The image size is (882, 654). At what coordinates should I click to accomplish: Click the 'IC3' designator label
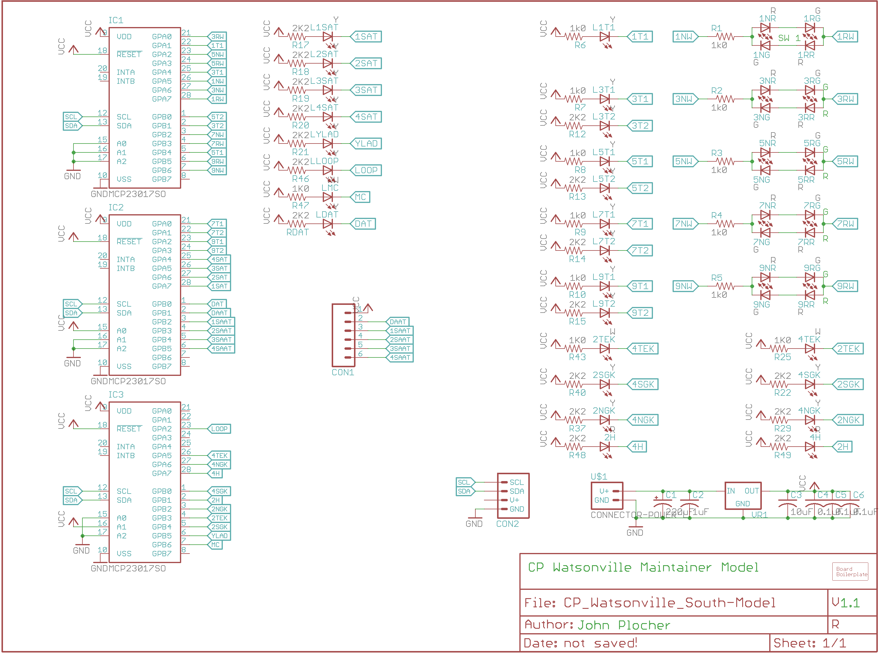point(116,395)
